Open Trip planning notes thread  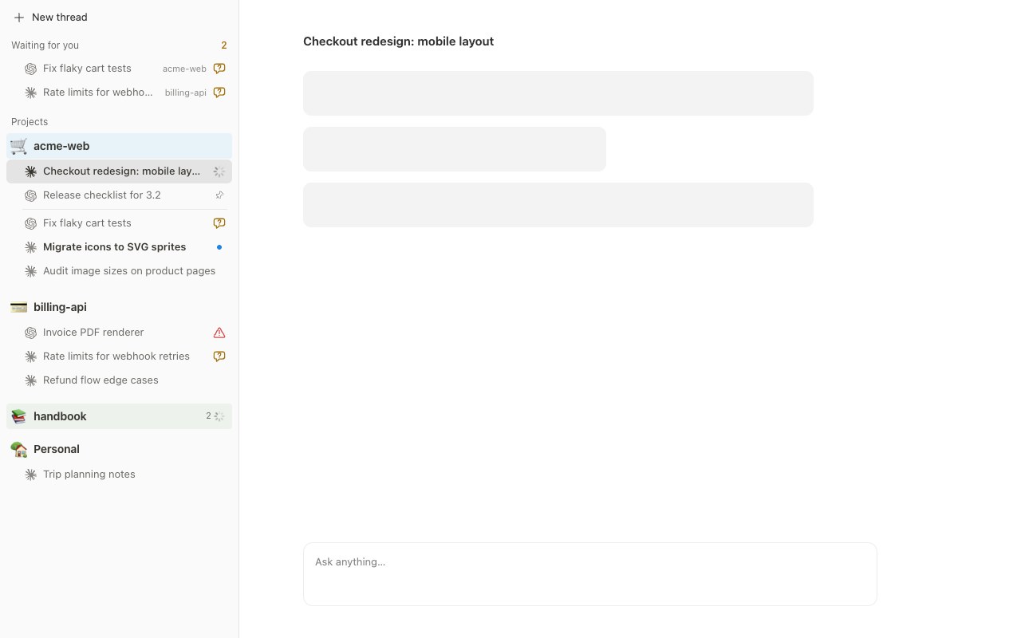pos(120,475)
